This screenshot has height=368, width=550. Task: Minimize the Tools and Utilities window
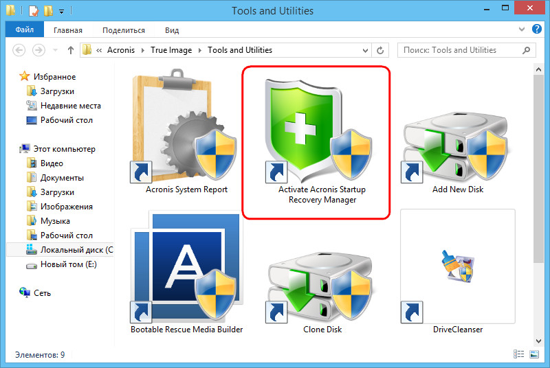click(487, 9)
